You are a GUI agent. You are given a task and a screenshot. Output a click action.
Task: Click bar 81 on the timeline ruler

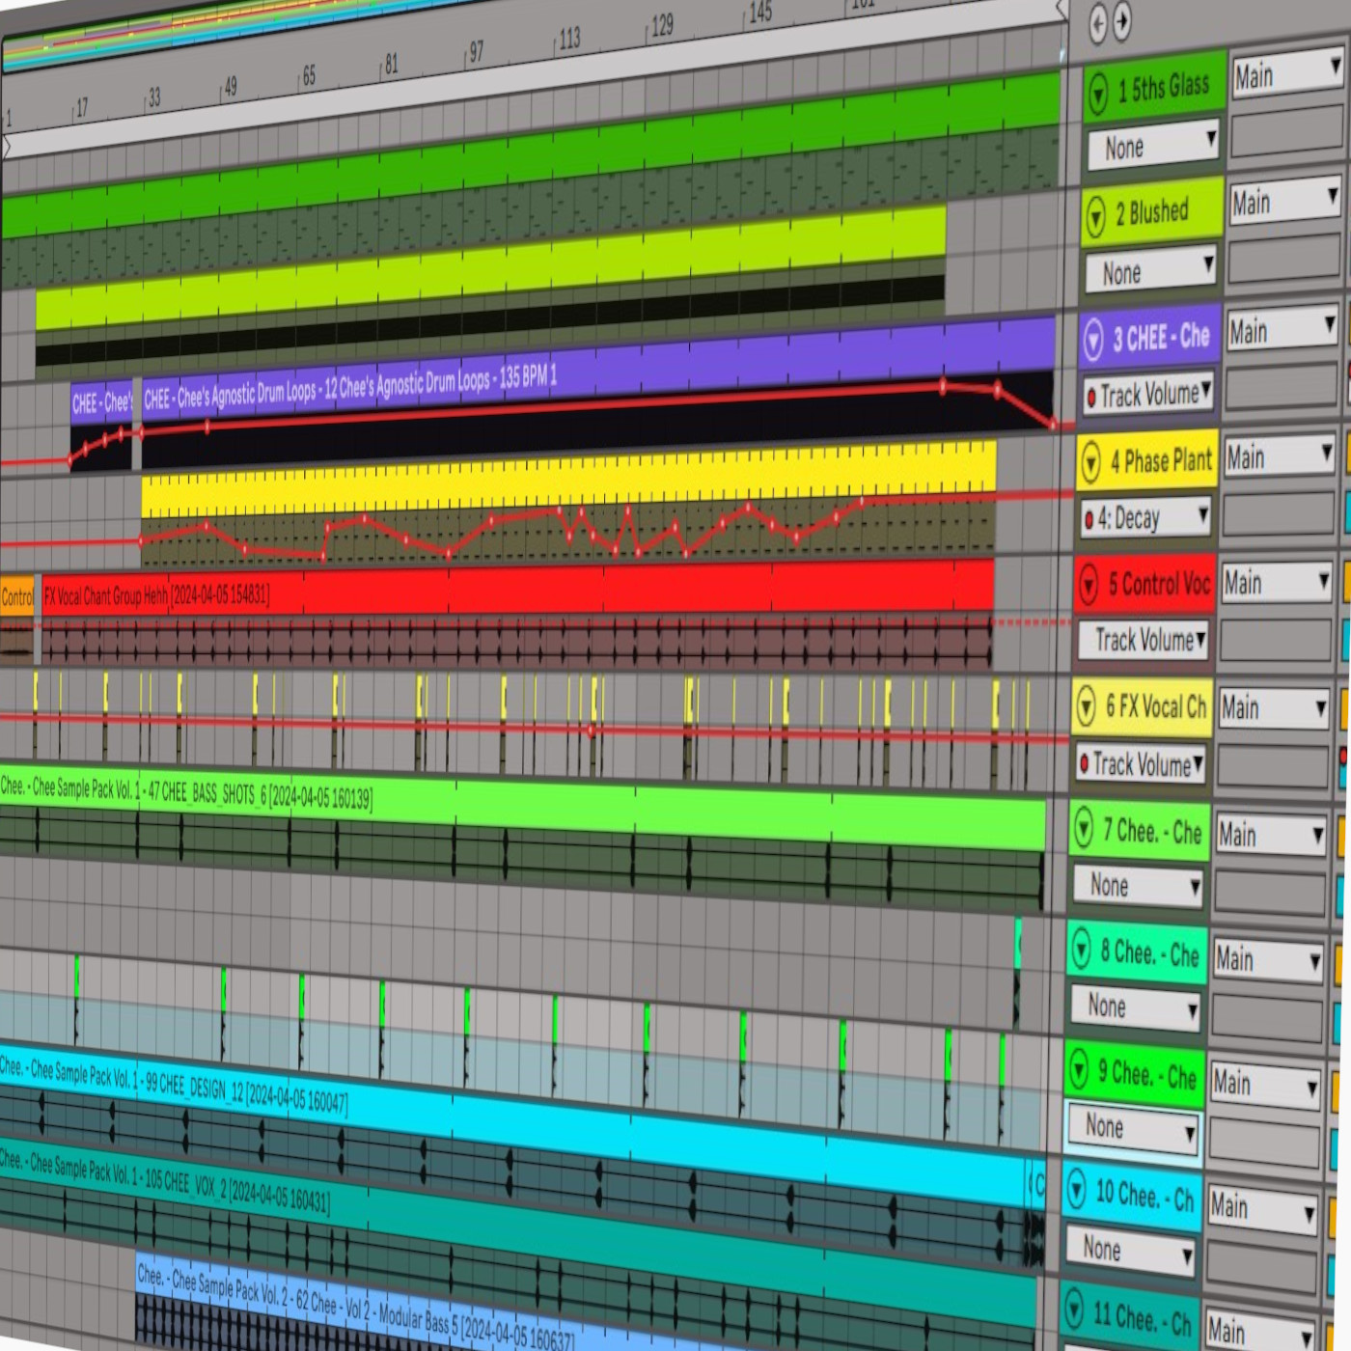[x=391, y=66]
